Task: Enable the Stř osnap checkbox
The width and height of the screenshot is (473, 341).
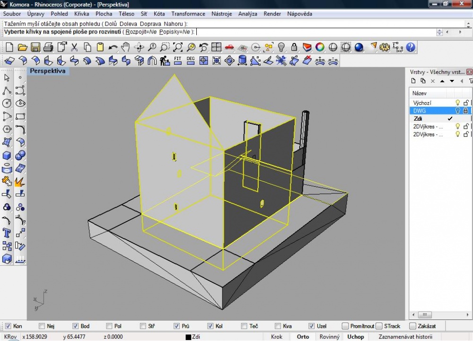Action: point(143,326)
